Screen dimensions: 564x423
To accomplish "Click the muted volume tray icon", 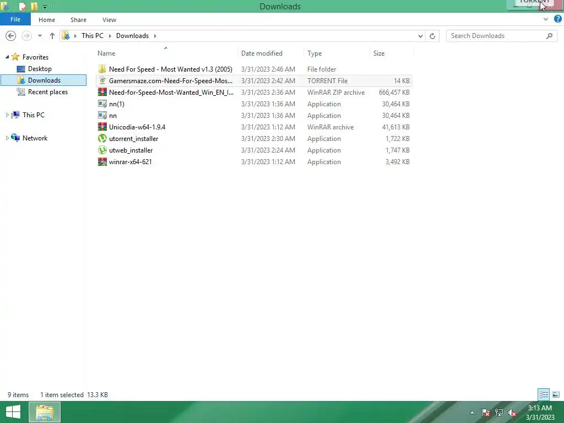I will tap(512, 413).
